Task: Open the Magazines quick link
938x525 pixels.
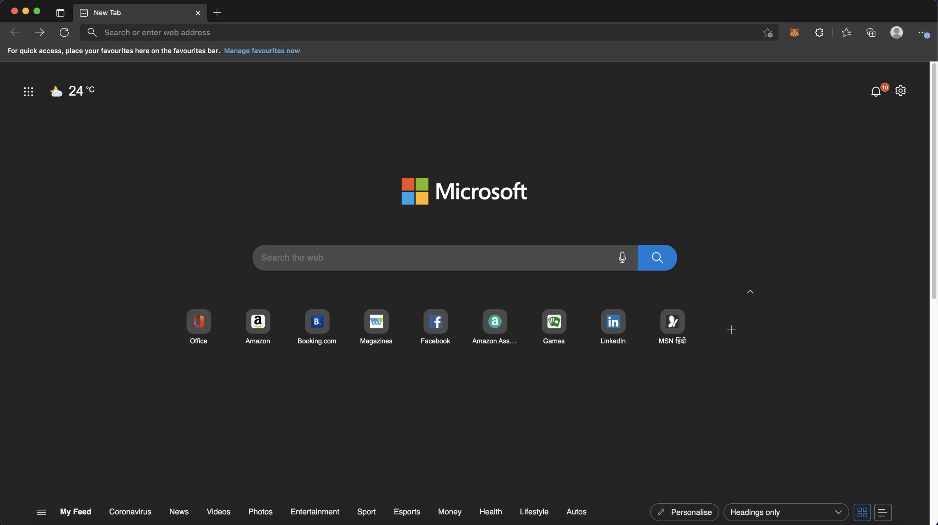Action: (x=376, y=327)
